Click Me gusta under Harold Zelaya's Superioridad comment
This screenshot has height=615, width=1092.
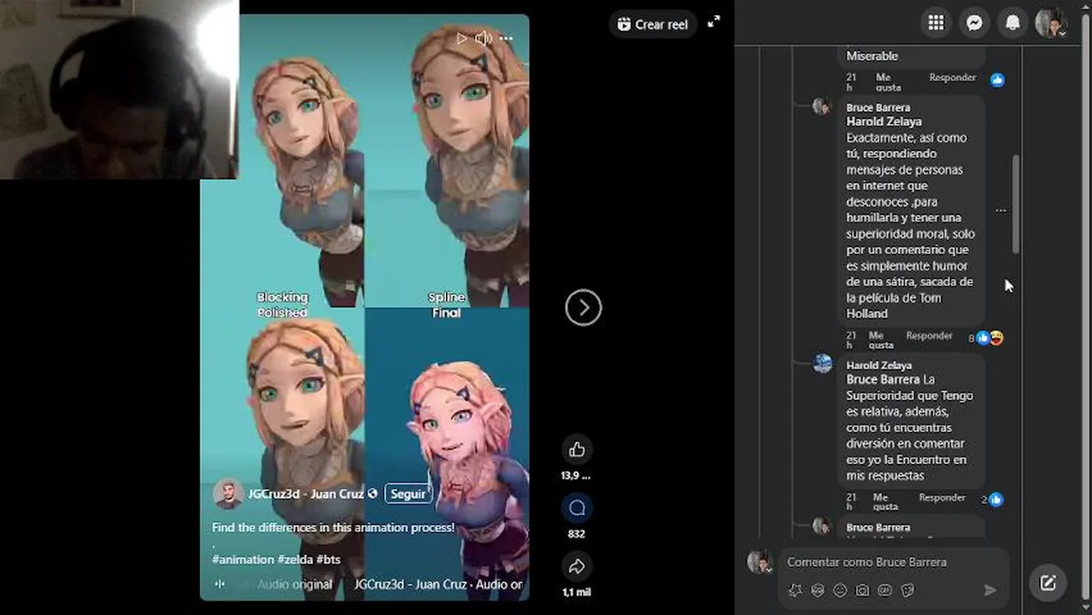[x=886, y=501]
